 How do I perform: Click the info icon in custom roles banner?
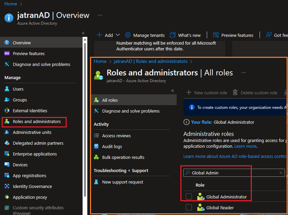click(x=192, y=107)
